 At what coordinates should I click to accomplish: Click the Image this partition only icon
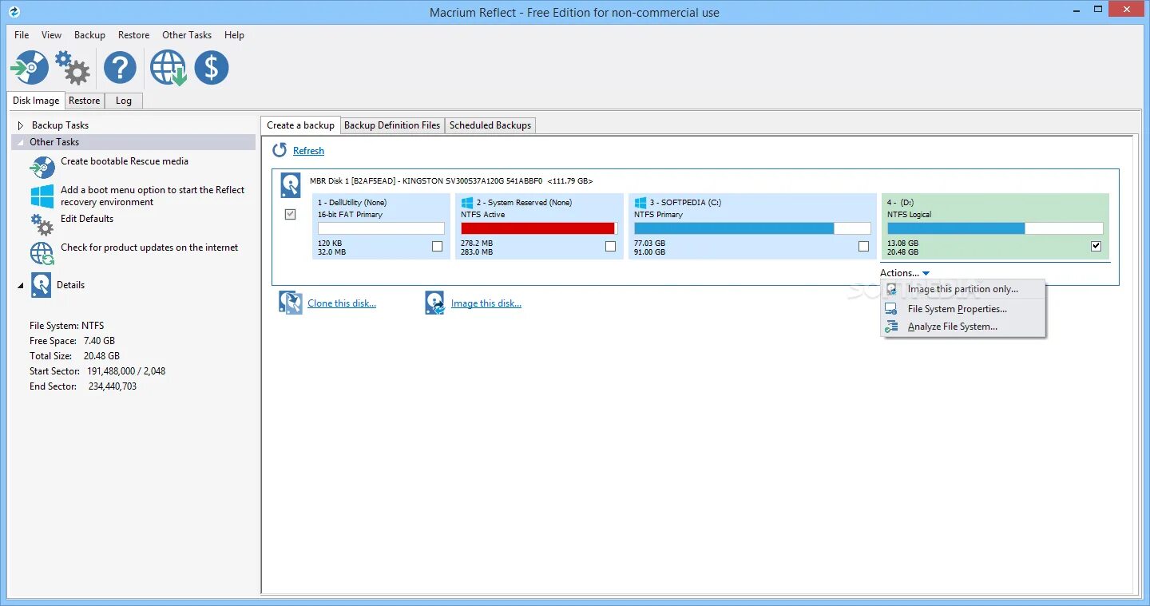tap(891, 290)
